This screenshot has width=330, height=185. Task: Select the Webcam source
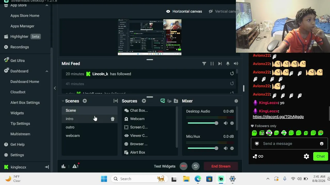[x=149, y=119]
